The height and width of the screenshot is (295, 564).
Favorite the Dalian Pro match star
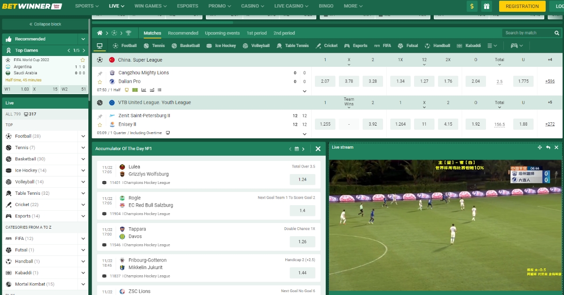(x=100, y=82)
